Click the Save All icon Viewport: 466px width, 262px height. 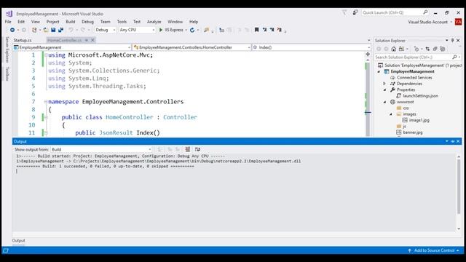coord(61,30)
